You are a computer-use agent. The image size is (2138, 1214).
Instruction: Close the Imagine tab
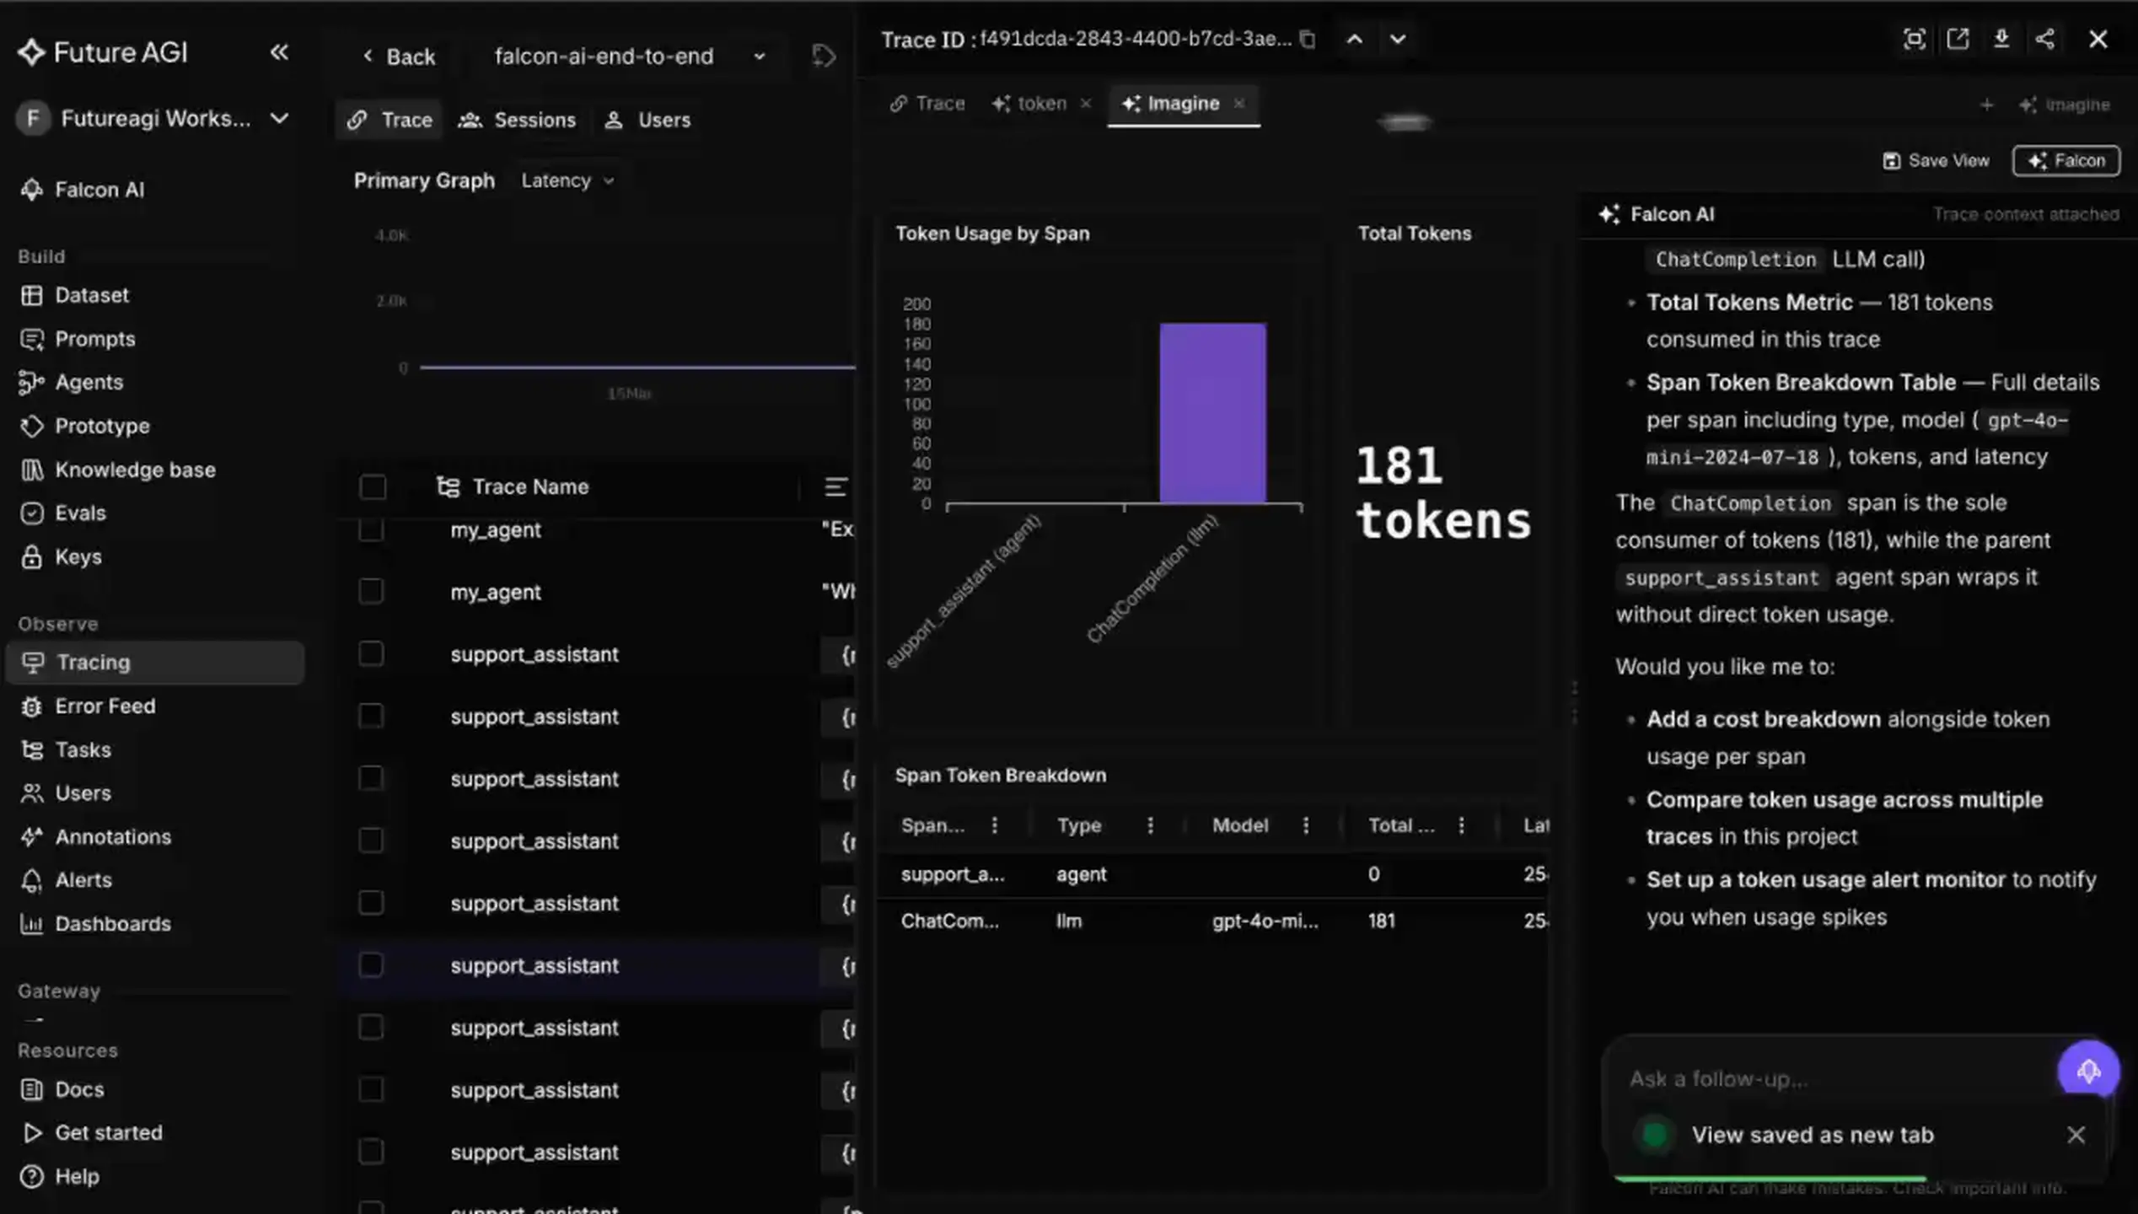pos(1239,104)
